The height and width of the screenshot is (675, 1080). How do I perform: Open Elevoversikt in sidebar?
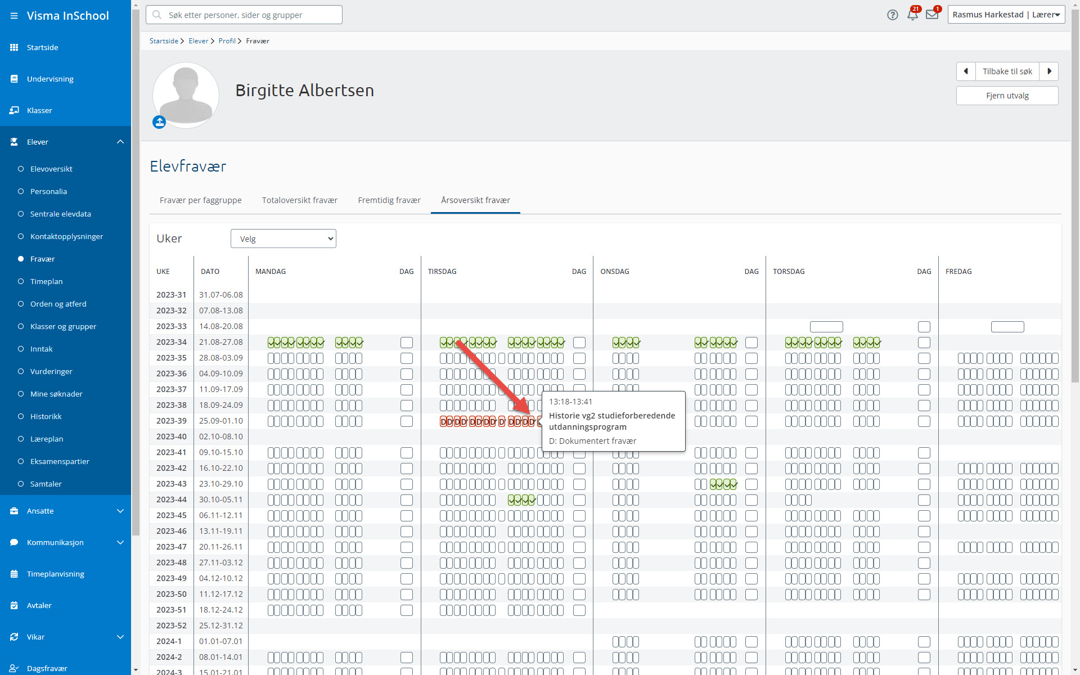(x=51, y=169)
